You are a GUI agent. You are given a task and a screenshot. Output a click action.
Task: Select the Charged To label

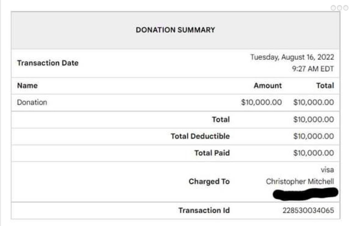(x=209, y=181)
